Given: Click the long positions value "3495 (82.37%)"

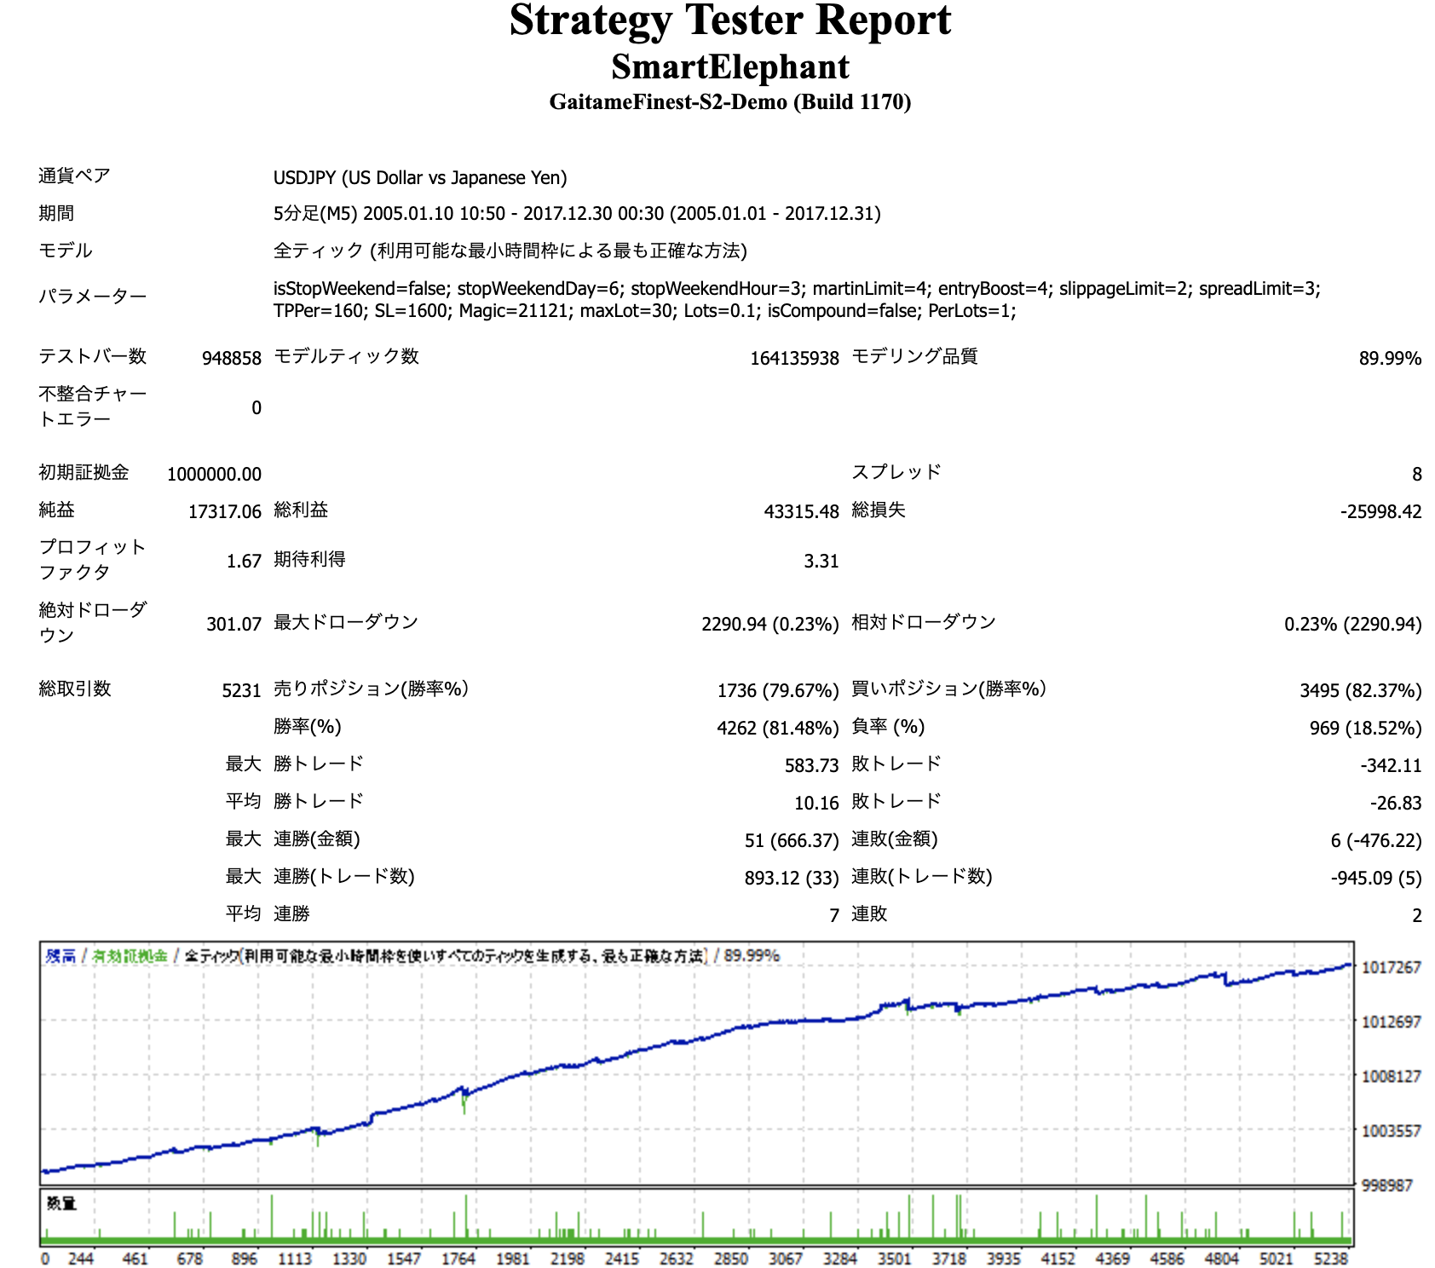Looking at the screenshot, I should pos(1360,690).
